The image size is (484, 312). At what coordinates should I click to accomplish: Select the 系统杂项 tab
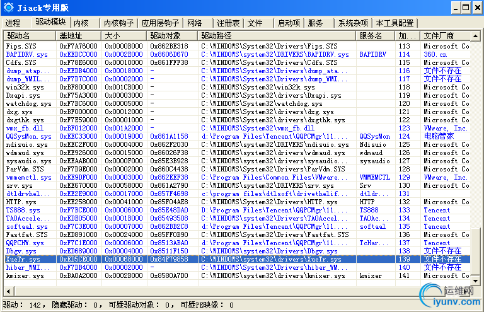pos(353,23)
